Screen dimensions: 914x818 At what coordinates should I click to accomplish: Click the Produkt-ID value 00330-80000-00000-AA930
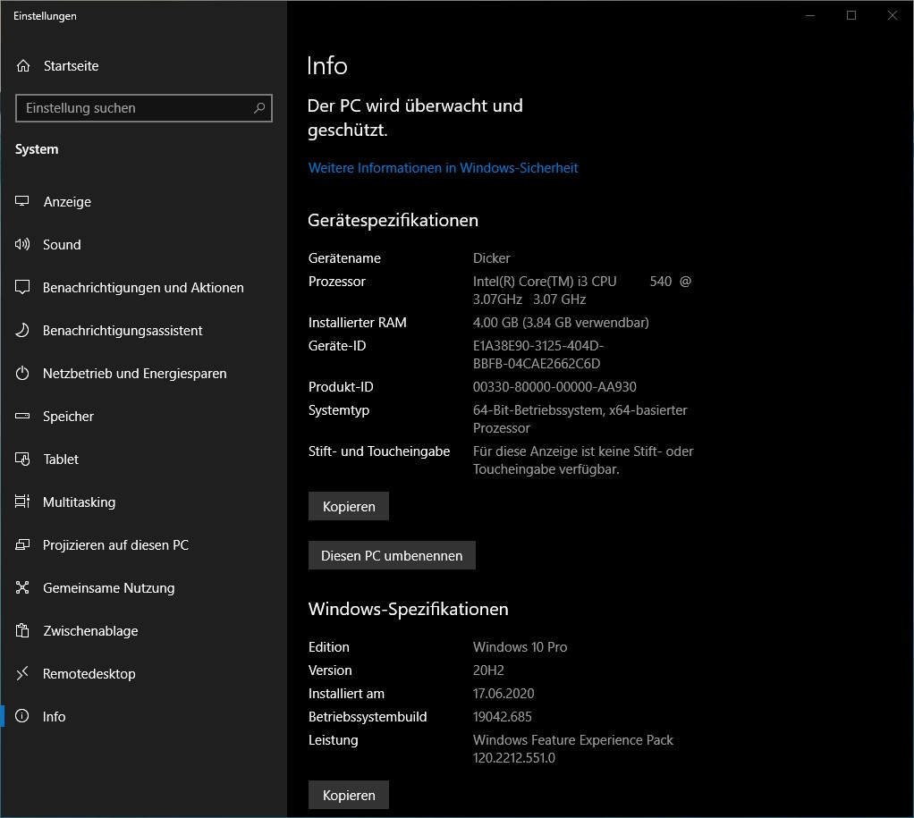click(554, 387)
